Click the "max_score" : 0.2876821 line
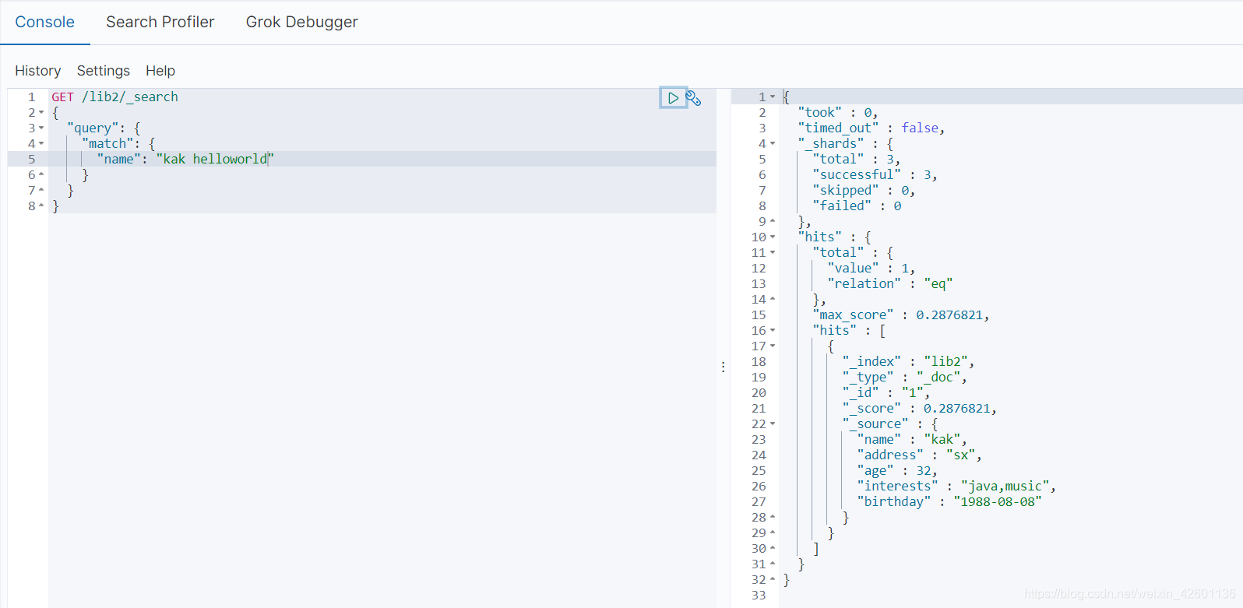This screenshot has height=608, width=1243. (901, 315)
